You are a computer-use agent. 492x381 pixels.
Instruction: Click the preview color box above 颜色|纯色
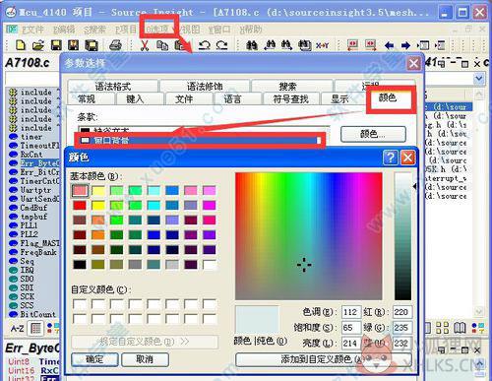tap(257, 319)
